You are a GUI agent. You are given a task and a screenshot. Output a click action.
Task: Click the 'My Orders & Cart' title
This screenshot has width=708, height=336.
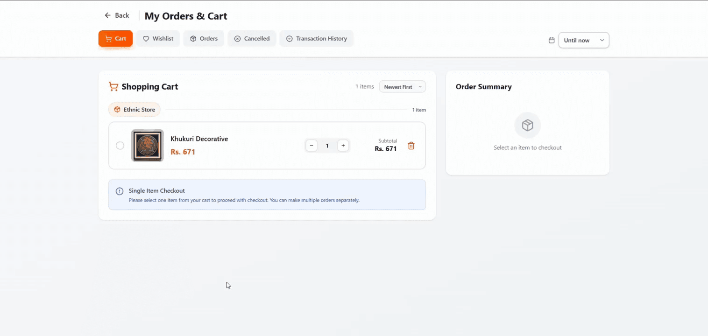point(186,16)
